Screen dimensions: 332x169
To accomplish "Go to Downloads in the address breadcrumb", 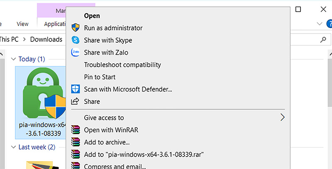I will pyautogui.click(x=46, y=39).
